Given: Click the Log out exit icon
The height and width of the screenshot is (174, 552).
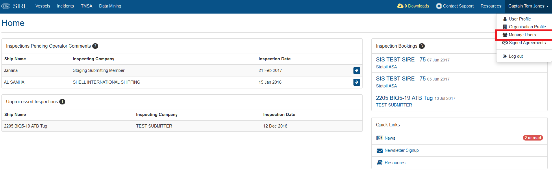Looking at the screenshot, I should click(505, 56).
